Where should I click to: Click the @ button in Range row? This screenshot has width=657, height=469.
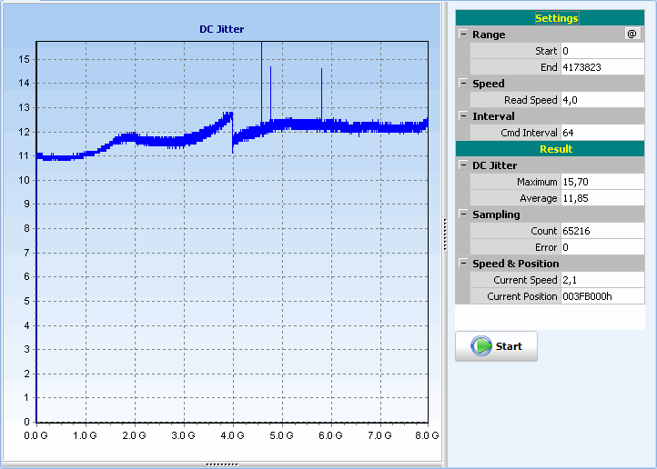(632, 35)
